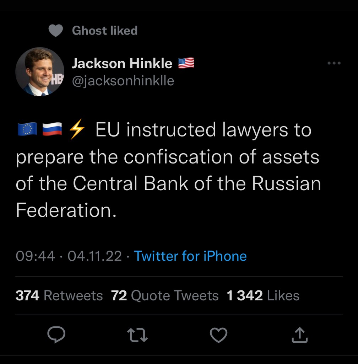View the 72 Quote Tweets
The width and height of the screenshot is (358, 364).
165,295
